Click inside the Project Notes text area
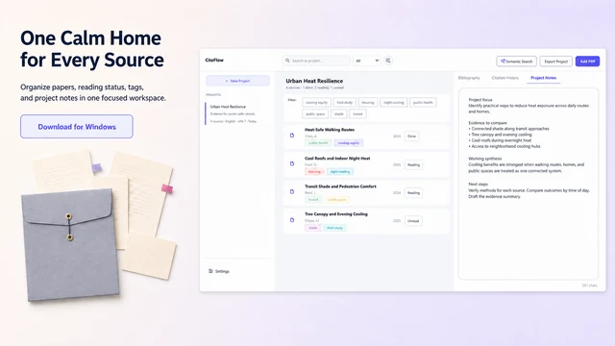The height and width of the screenshot is (346, 615). (529, 184)
